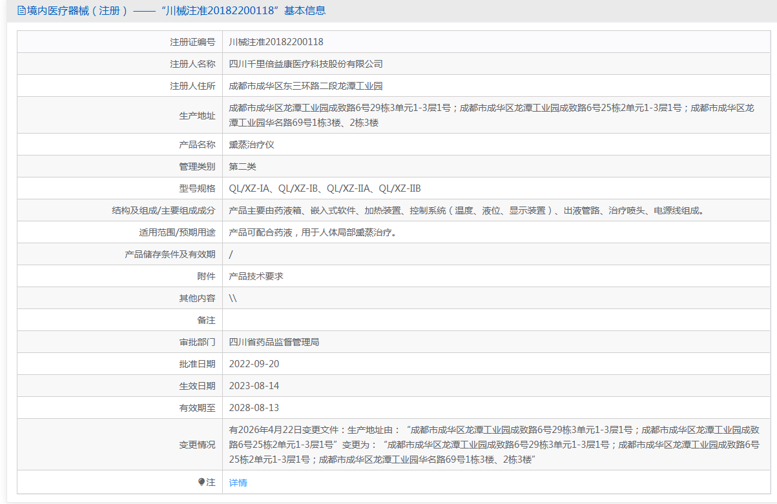Screen dimensions: 777x504
Task: Click the 型号规格 label
Action: click(197, 188)
